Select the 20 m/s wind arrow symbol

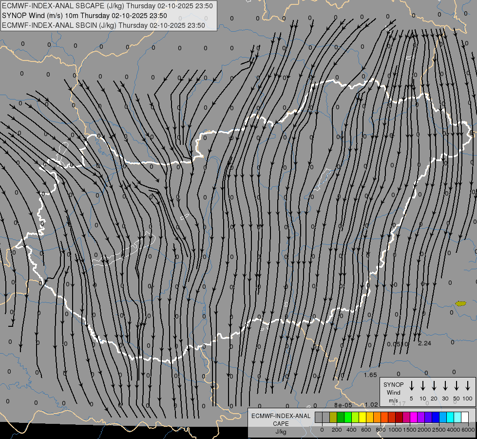pos(434,386)
